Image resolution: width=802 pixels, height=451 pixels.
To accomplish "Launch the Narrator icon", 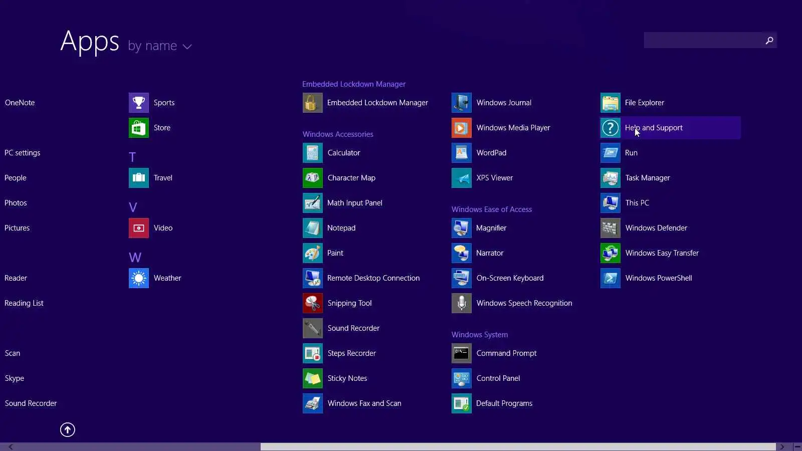I will pyautogui.click(x=462, y=253).
